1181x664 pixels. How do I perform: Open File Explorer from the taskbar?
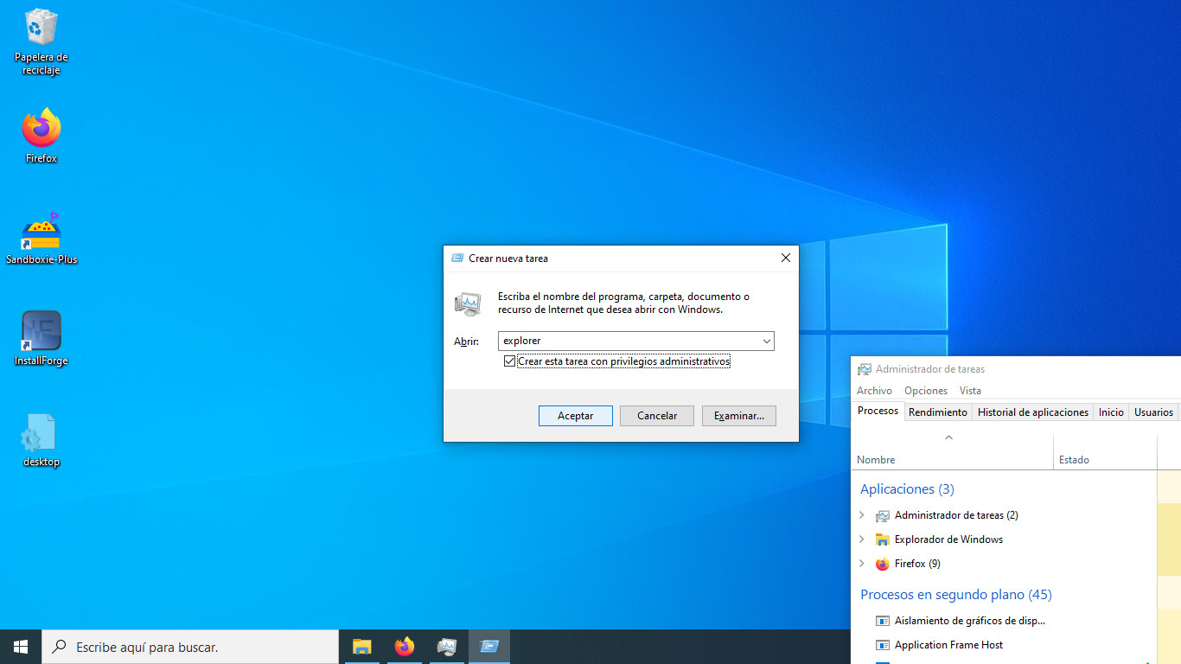(361, 647)
